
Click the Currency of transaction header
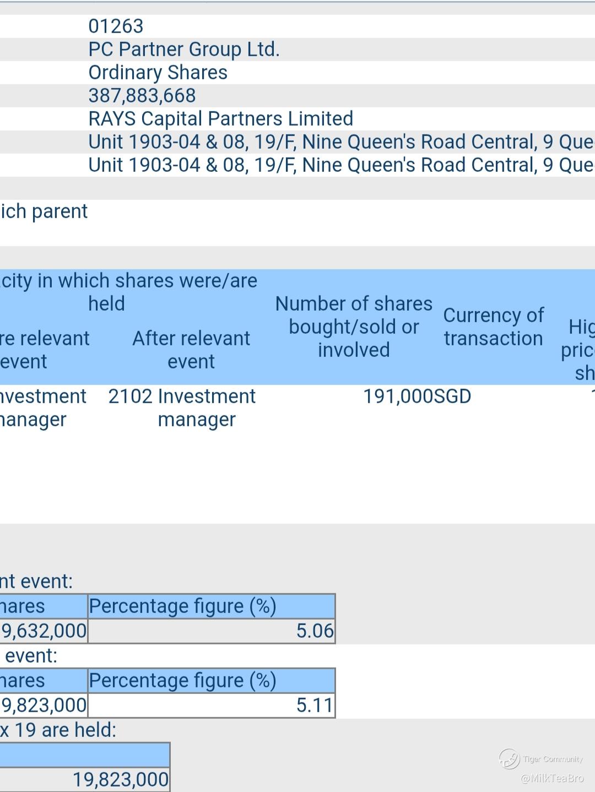point(494,327)
